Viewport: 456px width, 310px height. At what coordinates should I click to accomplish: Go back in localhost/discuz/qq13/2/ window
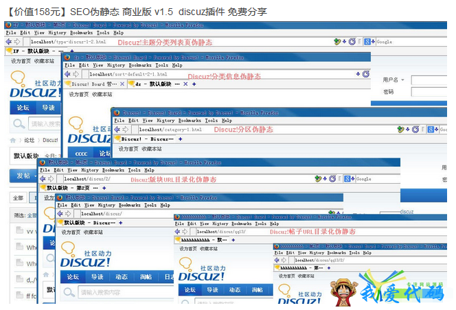pyautogui.click(x=277, y=260)
